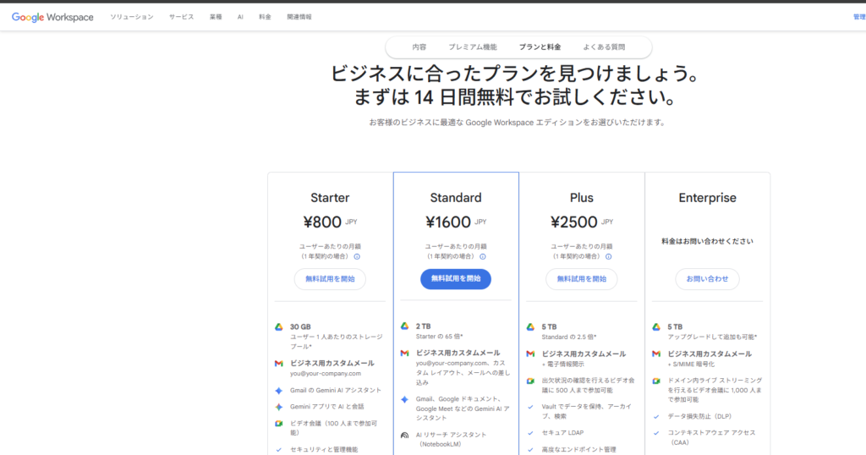Click the Gmail icon in the Standard plan
Screen dimensions: 866x455
tap(404, 353)
